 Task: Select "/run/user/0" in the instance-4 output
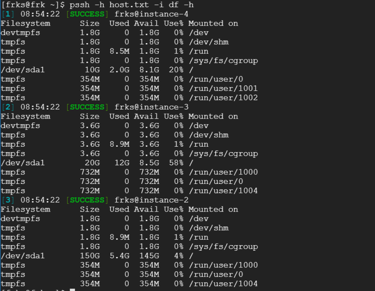[216, 79]
